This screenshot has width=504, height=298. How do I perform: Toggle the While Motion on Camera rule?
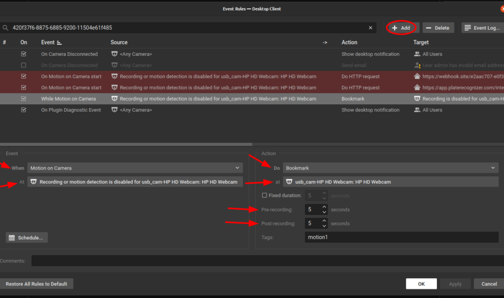coord(24,99)
